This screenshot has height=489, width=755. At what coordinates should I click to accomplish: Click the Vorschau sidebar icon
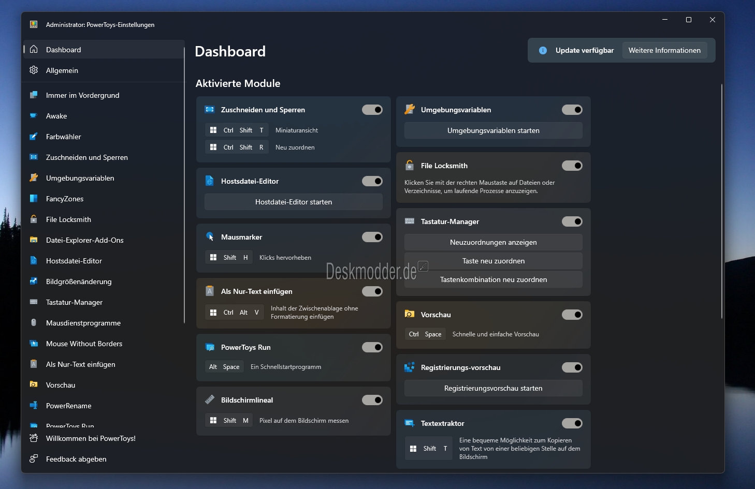(x=34, y=384)
